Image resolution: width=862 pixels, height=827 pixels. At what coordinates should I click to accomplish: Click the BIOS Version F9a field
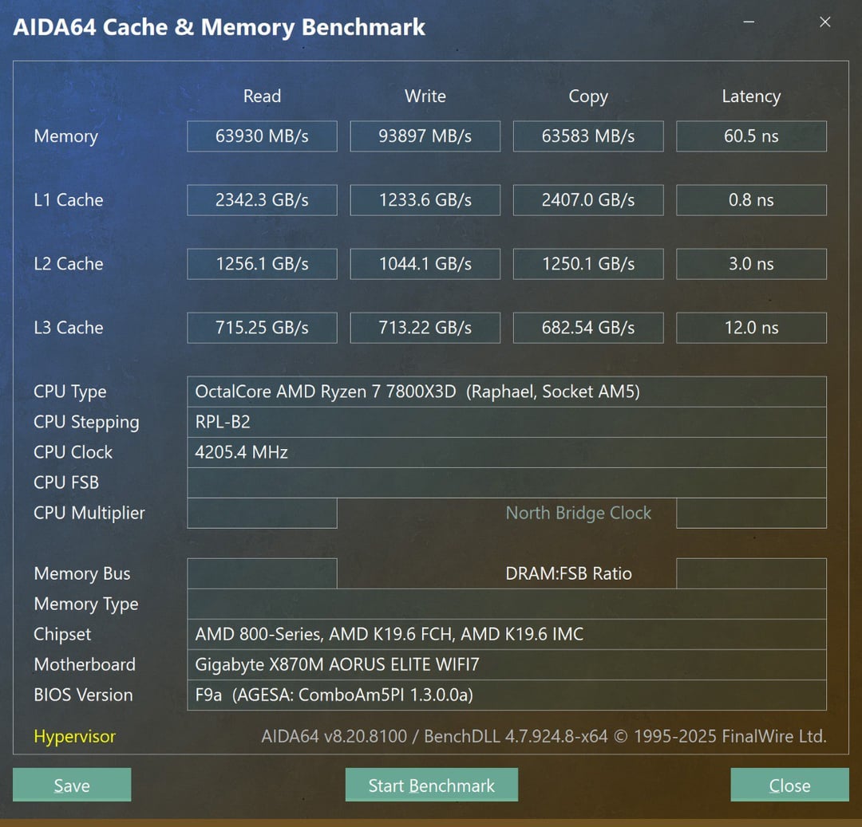click(506, 695)
